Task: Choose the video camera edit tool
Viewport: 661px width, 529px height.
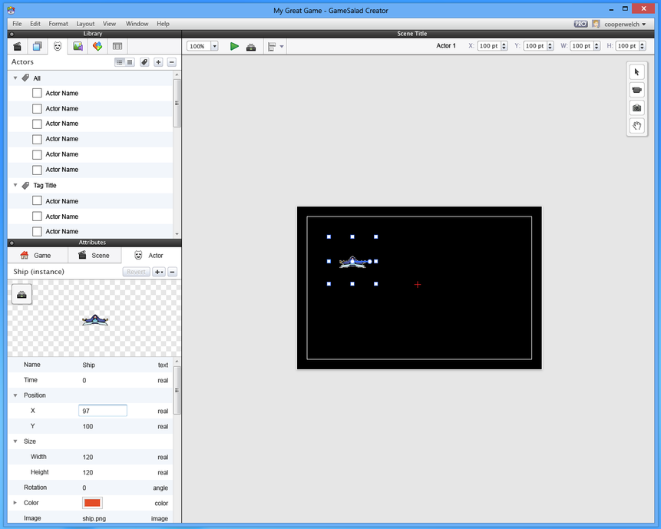Action: coord(636,90)
